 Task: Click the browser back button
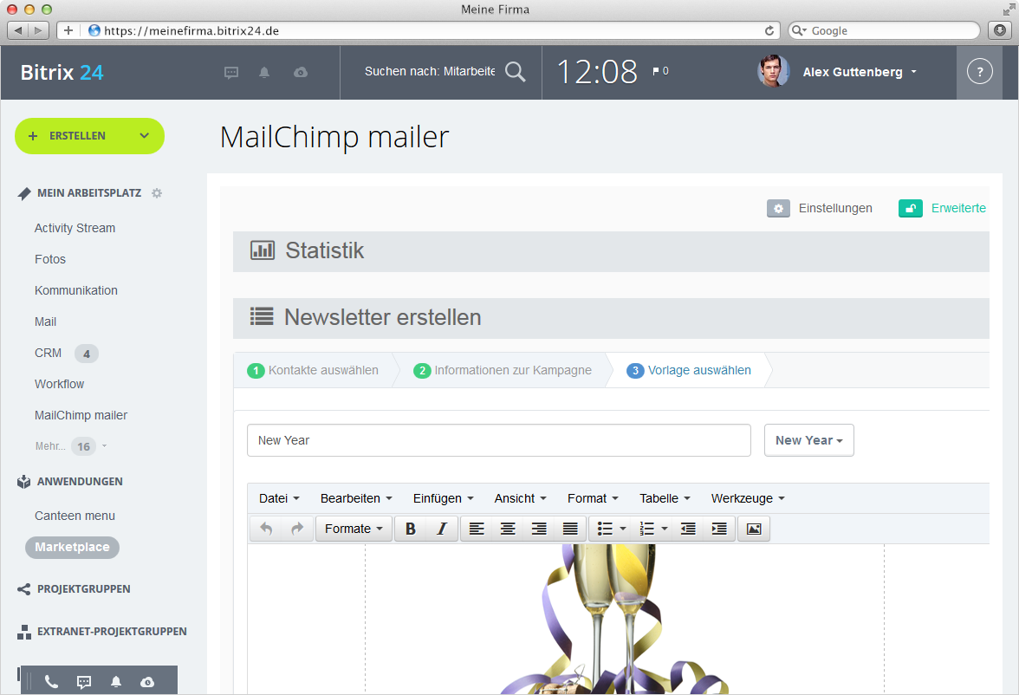pyautogui.click(x=17, y=30)
